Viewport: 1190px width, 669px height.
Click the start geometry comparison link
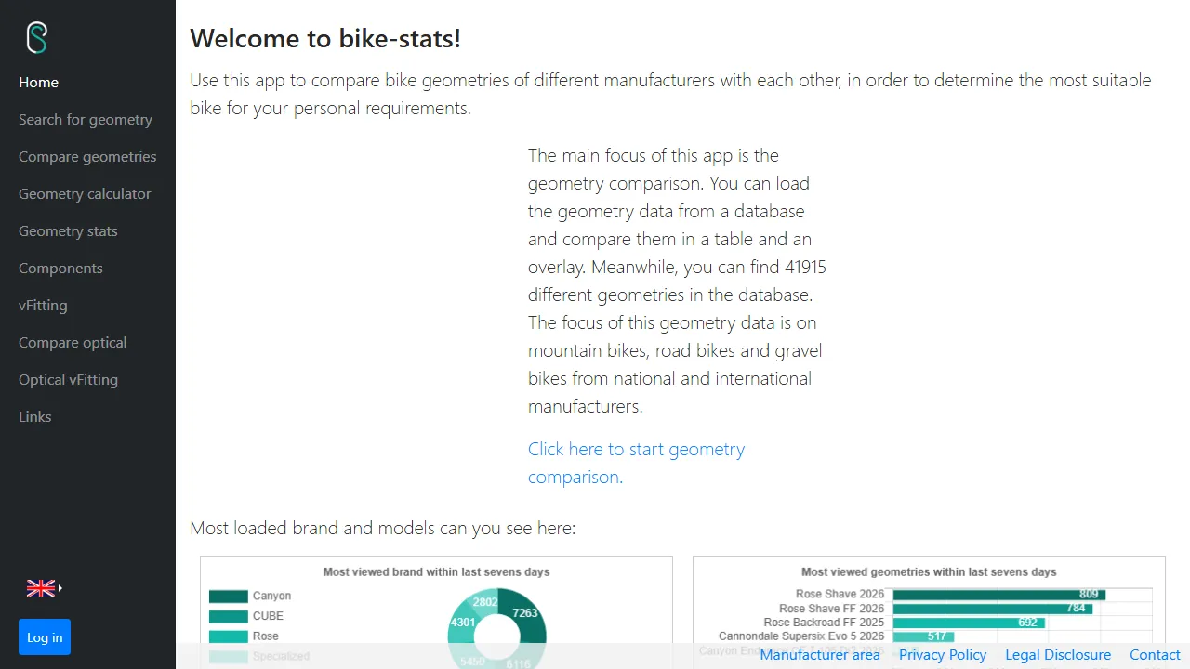pyautogui.click(x=636, y=449)
